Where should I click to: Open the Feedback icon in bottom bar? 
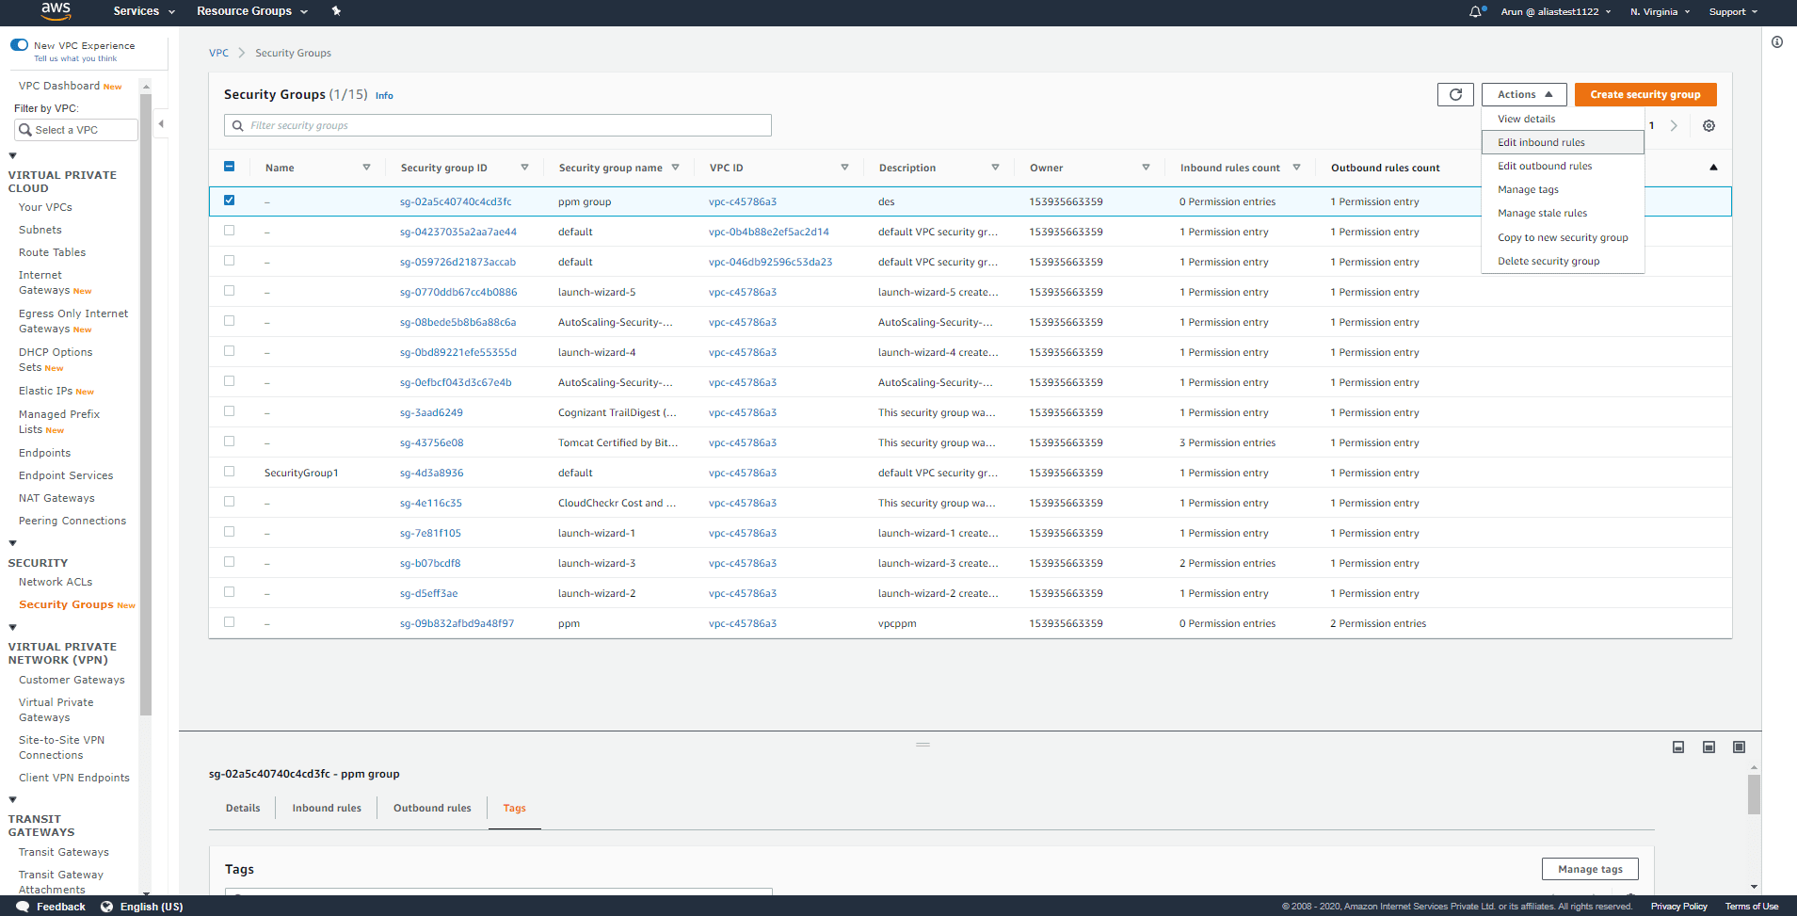click(24, 906)
